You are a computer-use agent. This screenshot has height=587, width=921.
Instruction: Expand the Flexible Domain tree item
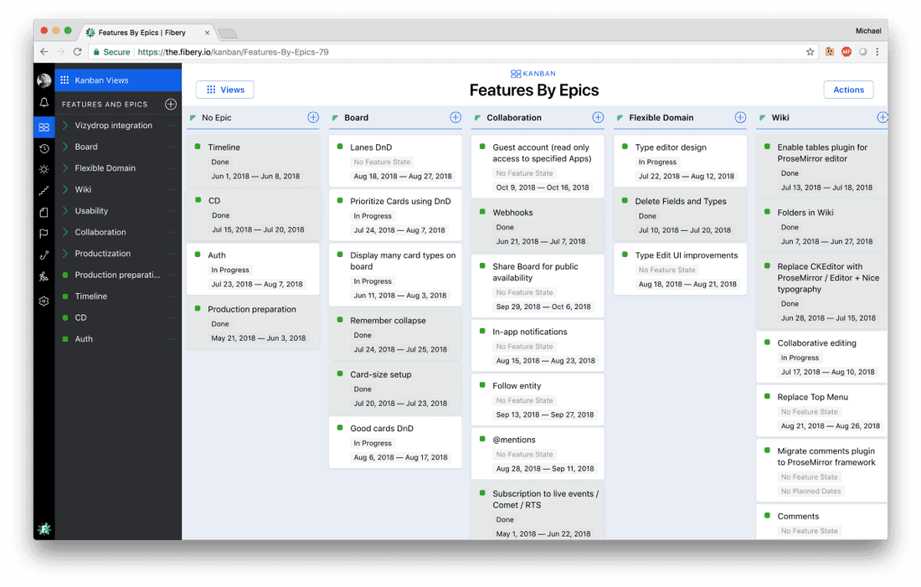(65, 168)
